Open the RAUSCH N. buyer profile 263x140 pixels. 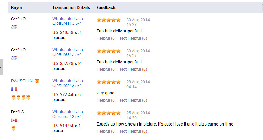[x=22, y=81]
